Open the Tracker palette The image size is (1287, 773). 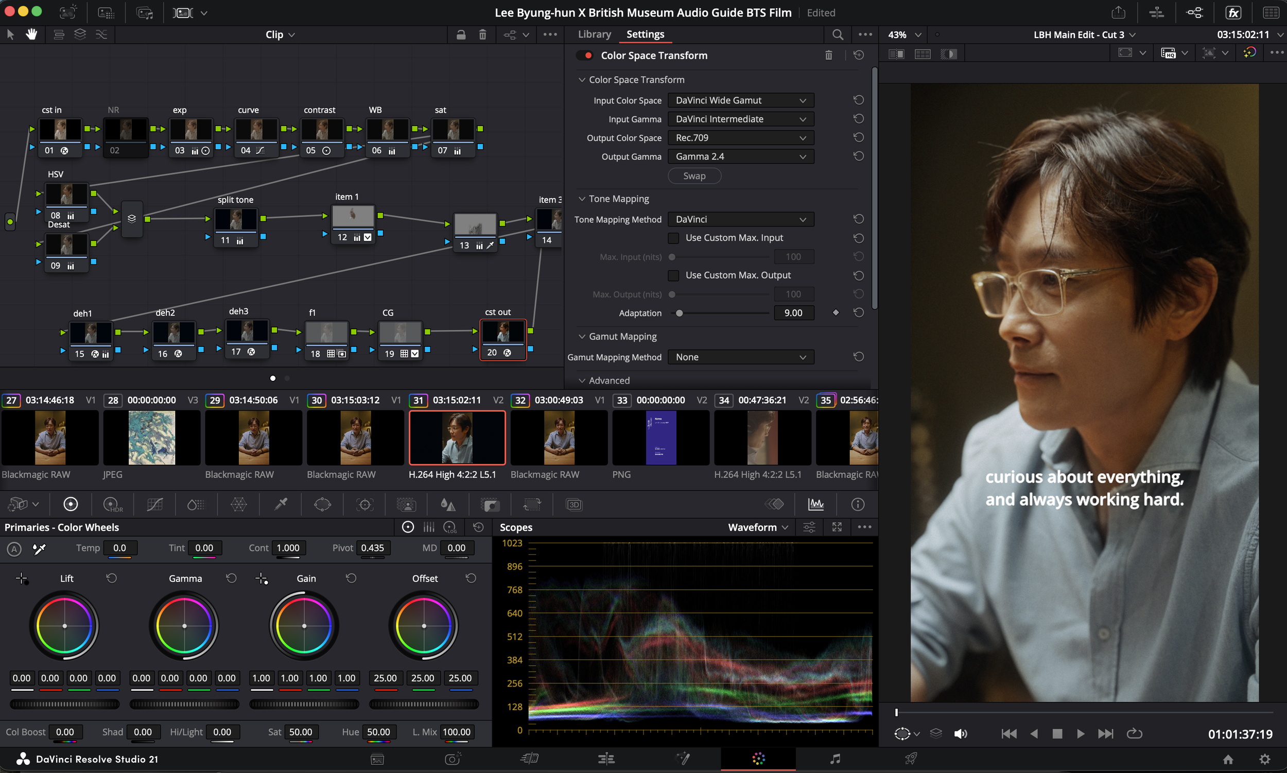(x=365, y=504)
